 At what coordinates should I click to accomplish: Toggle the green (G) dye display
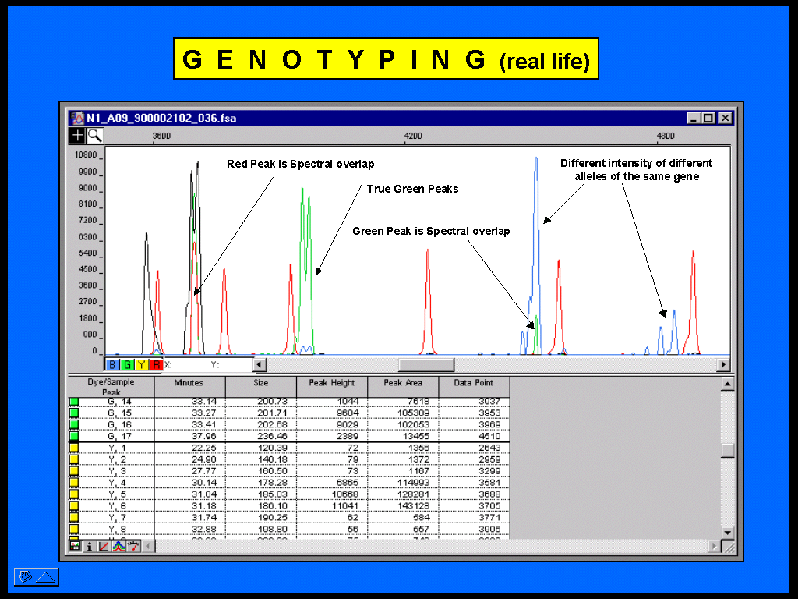click(x=127, y=364)
